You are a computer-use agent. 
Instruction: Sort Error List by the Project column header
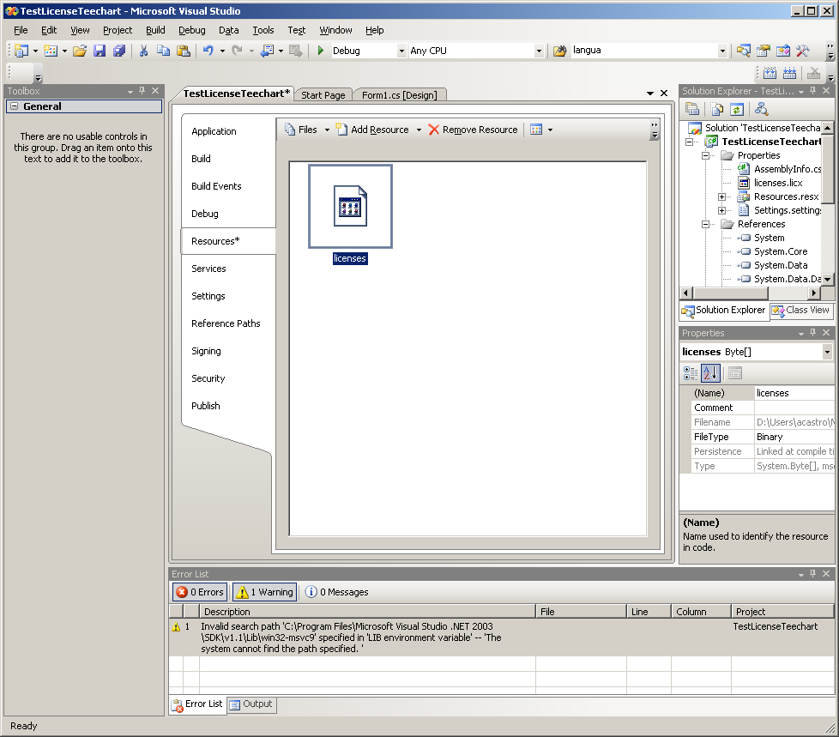782,611
